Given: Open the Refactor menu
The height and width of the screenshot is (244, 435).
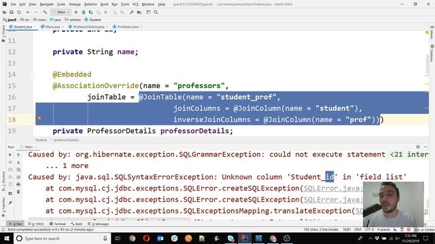Looking at the screenshot, I should click(90, 5).
